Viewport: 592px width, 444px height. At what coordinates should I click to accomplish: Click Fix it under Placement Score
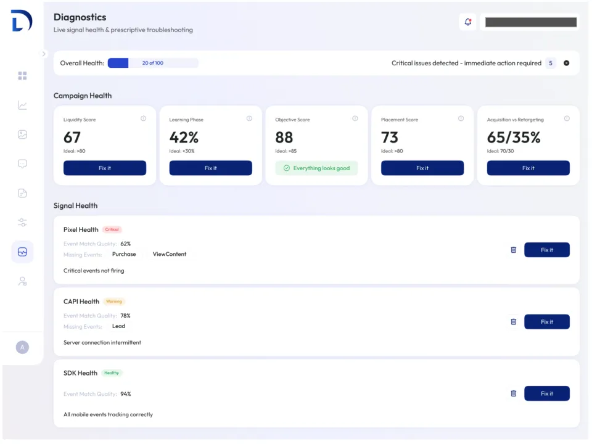tap(422, 168)
